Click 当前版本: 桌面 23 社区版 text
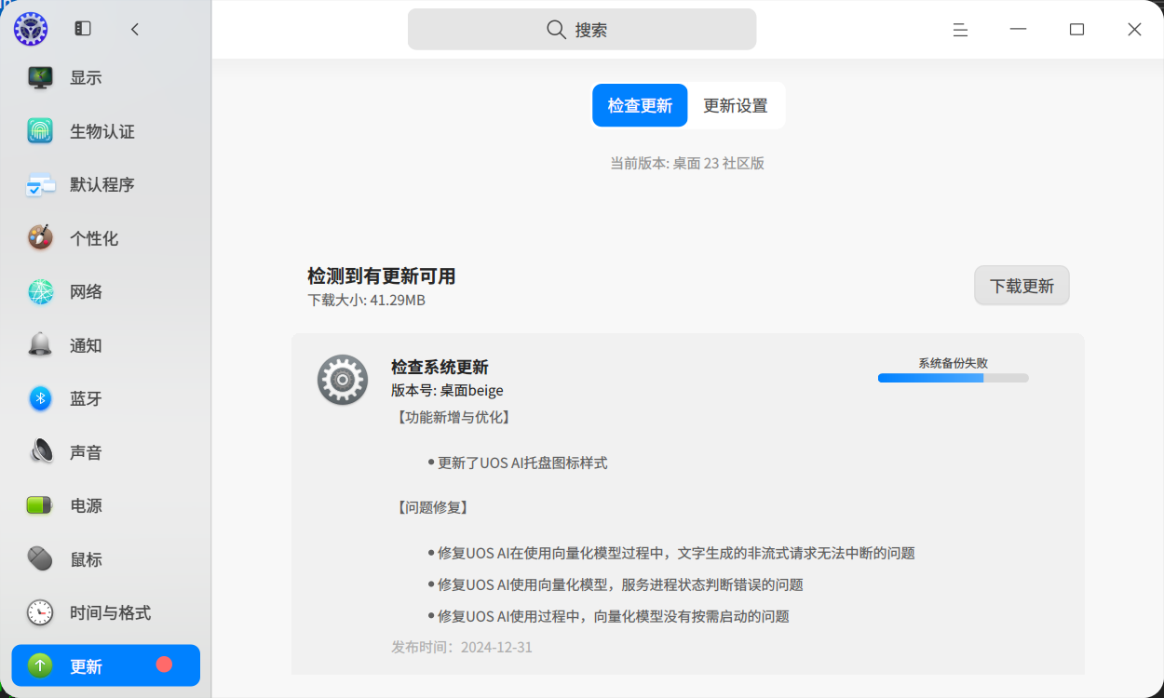 (687, 163)
